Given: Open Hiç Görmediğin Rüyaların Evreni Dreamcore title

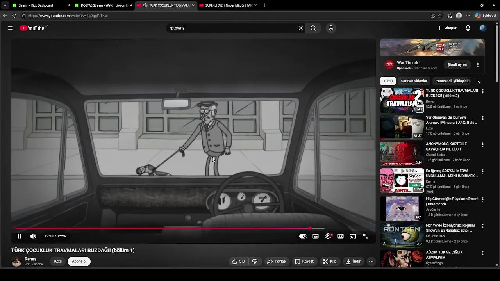Looking at the screenshot, I should 452,201.
